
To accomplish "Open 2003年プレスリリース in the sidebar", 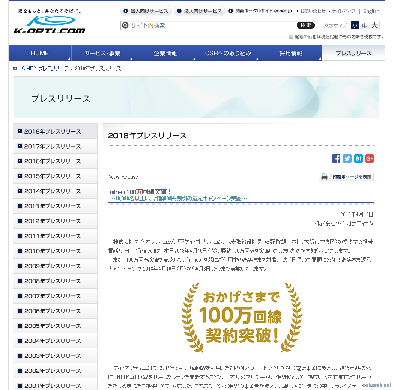I will click(x=55, y=356).
